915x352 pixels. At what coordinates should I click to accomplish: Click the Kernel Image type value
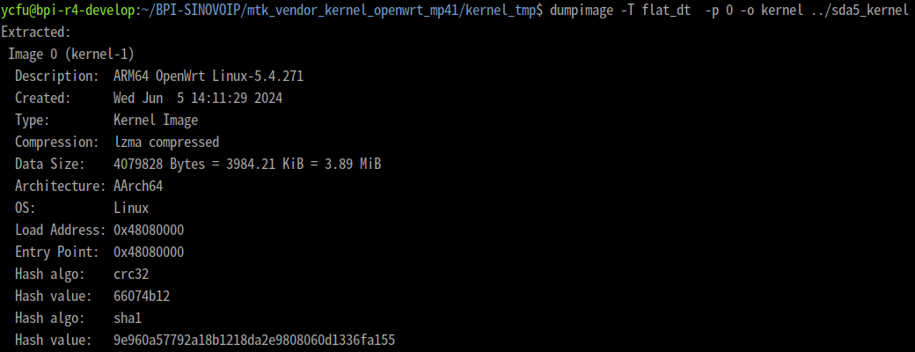coord(156,121)
